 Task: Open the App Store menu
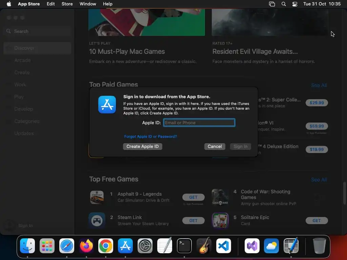[29, 4]
